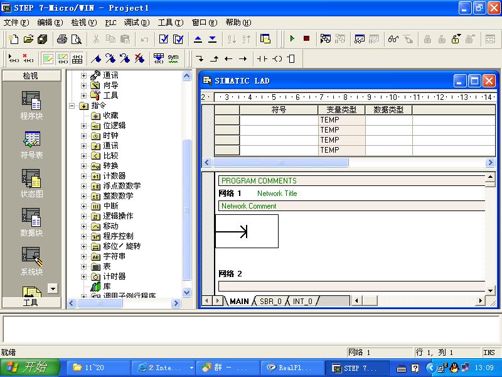Click the 检视 navigation bar button
This screenshot has width=502, height=377.
coord(31,75)
